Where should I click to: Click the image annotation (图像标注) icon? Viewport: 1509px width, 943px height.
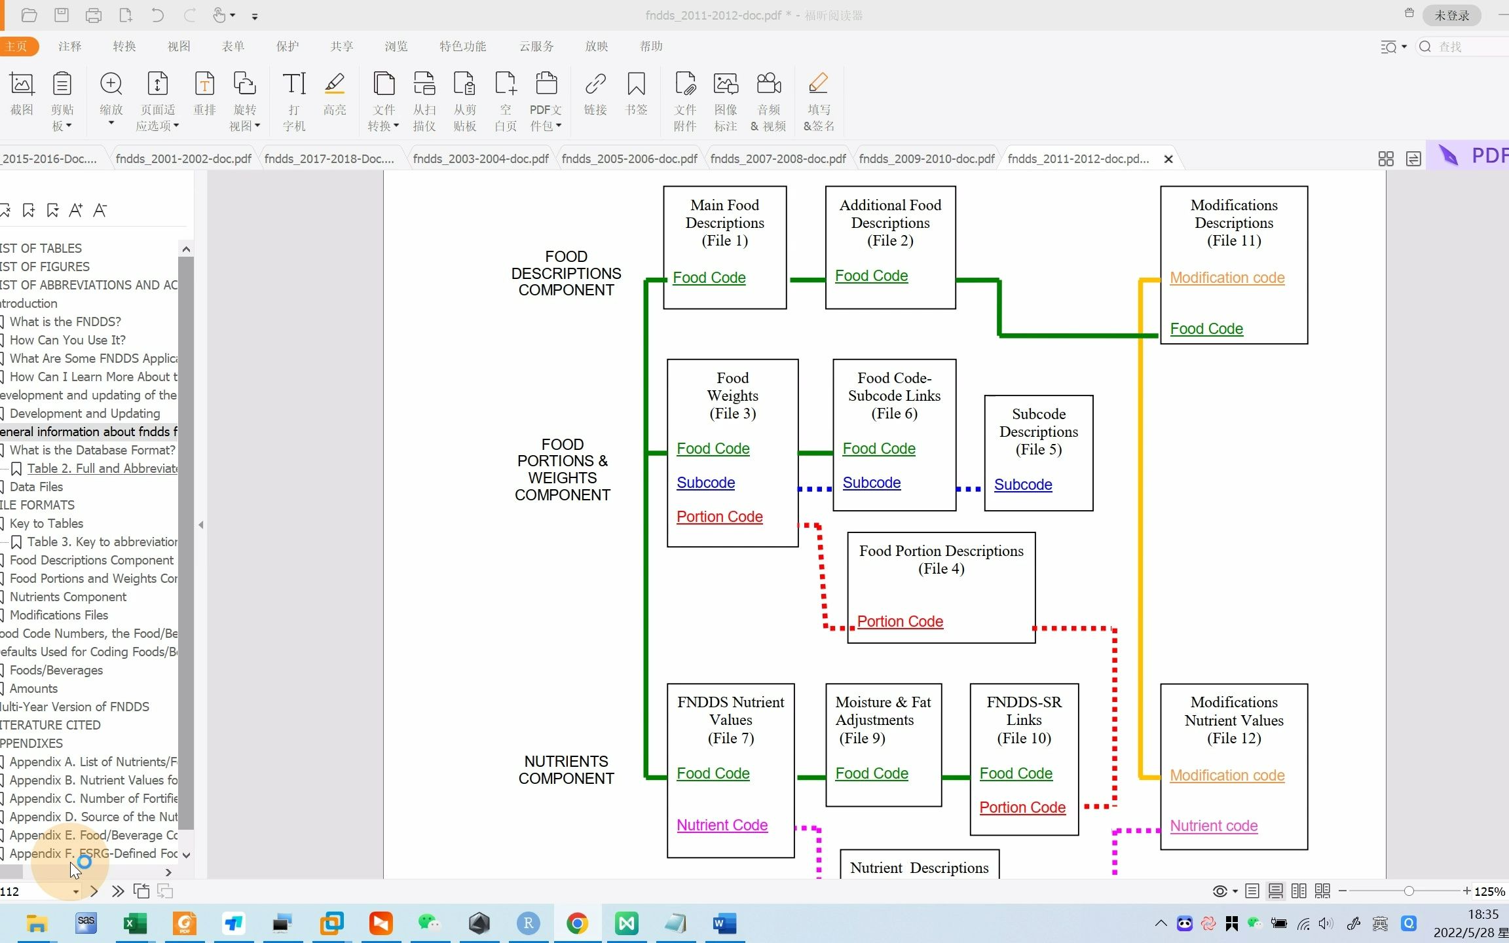click(726, 84)
